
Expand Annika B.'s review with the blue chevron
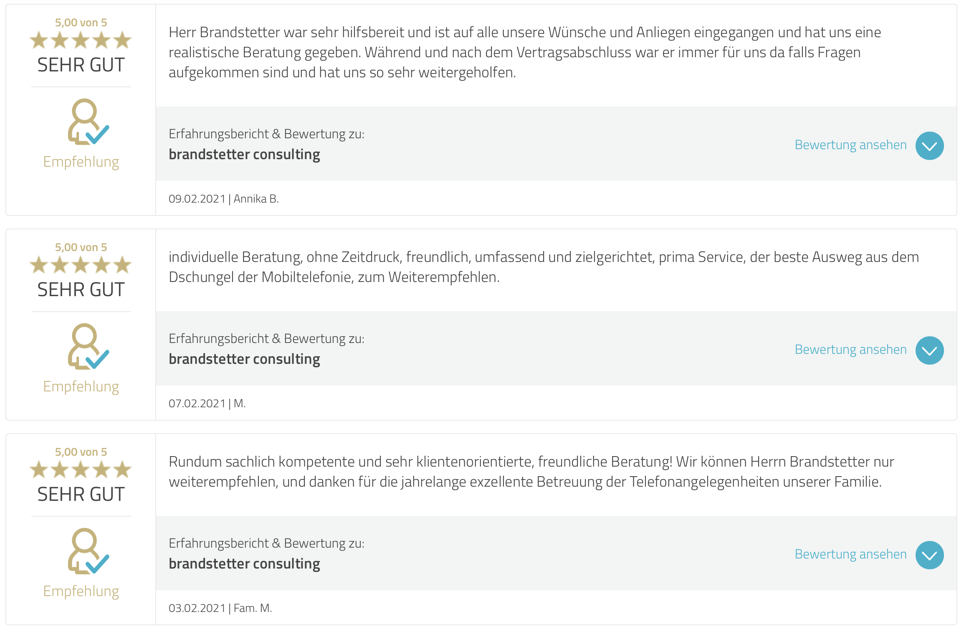pos(929,145)
